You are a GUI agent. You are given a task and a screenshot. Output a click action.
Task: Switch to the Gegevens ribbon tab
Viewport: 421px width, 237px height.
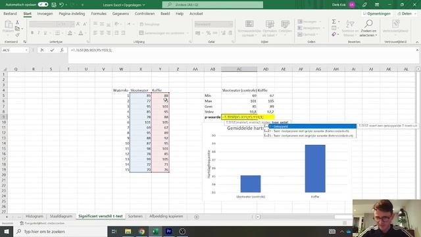coord(120,13)
